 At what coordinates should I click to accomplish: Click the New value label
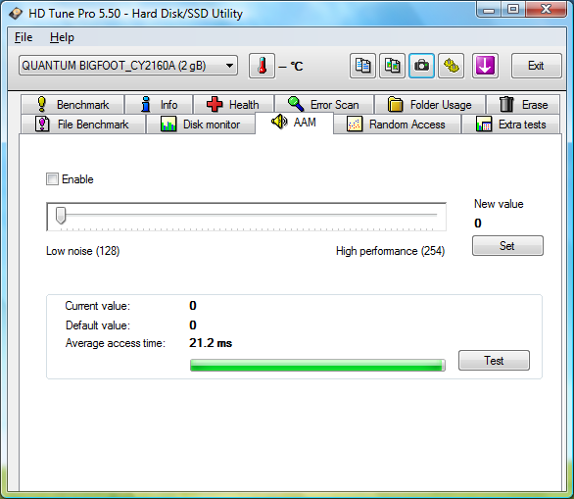[x=499, y=204]
